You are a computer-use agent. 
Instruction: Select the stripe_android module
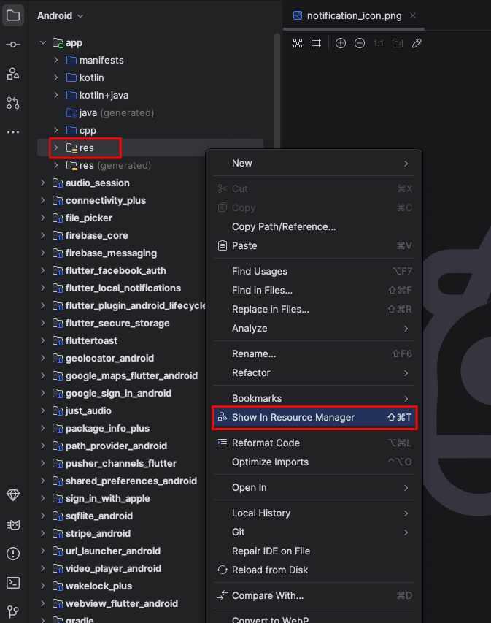[x=91, y=533]
